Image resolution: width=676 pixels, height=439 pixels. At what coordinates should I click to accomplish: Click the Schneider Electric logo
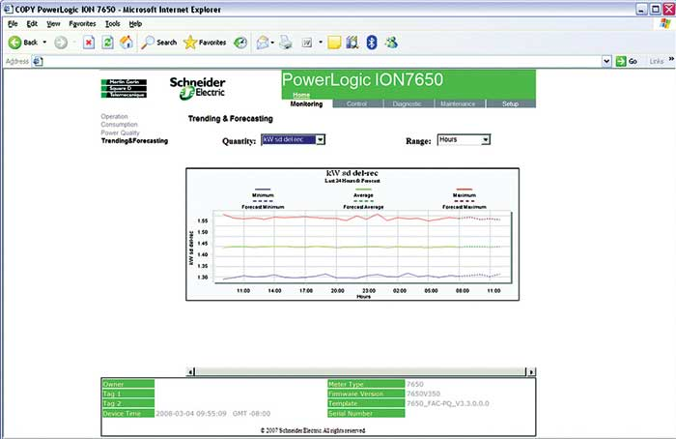197,88
